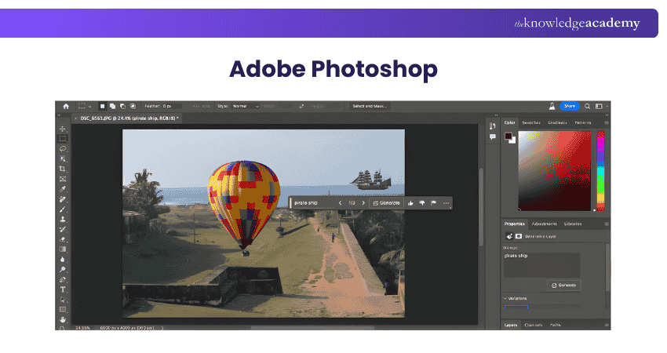
Task: Click the foreground color swatch
Action: pos(508,136)
